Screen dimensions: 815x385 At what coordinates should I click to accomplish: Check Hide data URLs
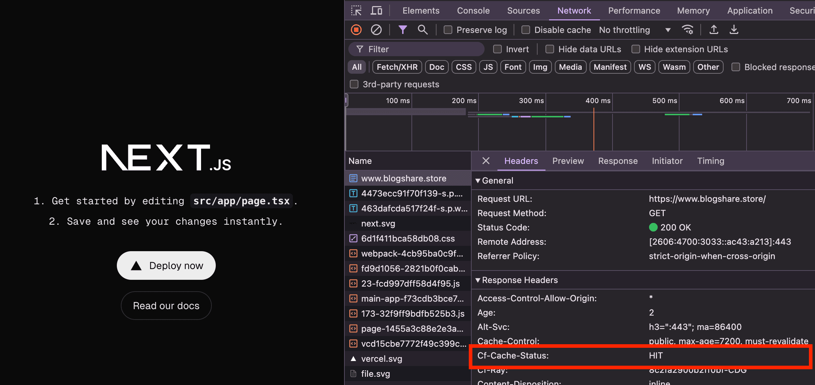click(x=549, y=49)
